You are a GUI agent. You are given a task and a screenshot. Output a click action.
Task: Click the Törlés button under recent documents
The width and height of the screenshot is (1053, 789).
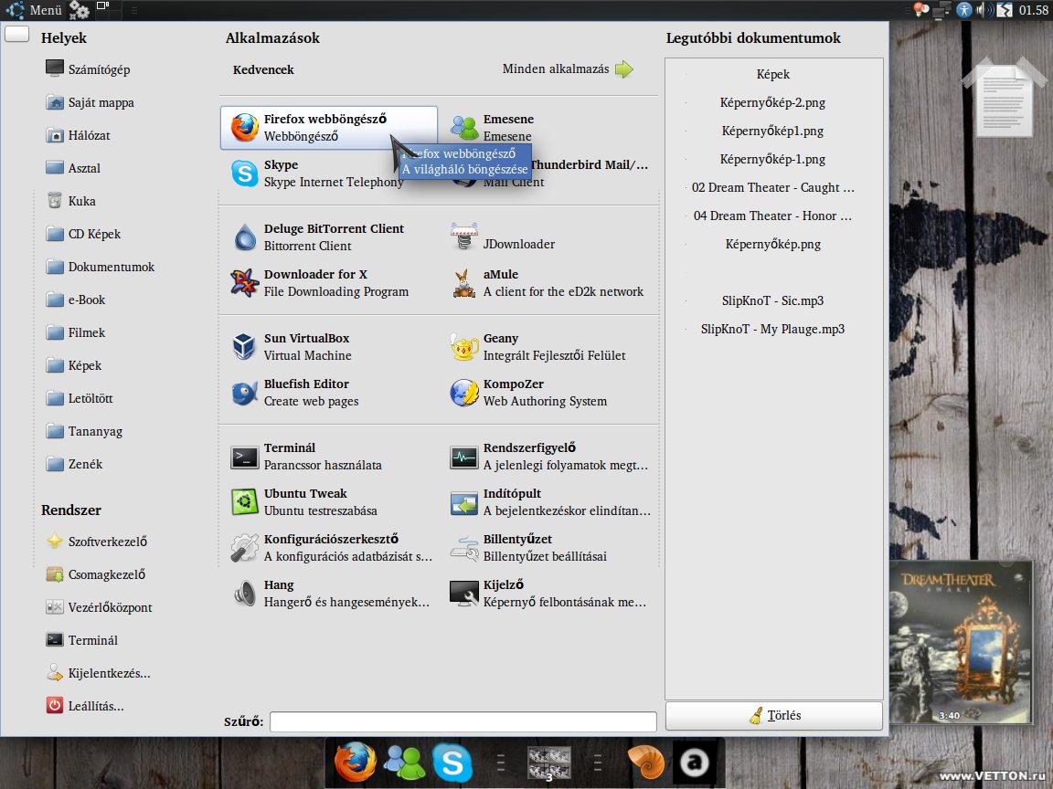[773, 715]
